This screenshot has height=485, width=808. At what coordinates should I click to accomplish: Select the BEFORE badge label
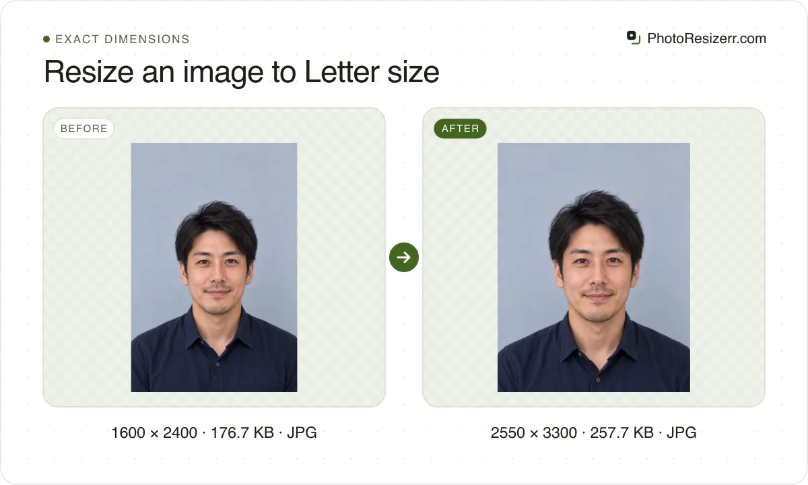pyautogui.click(x=84, y=129)
